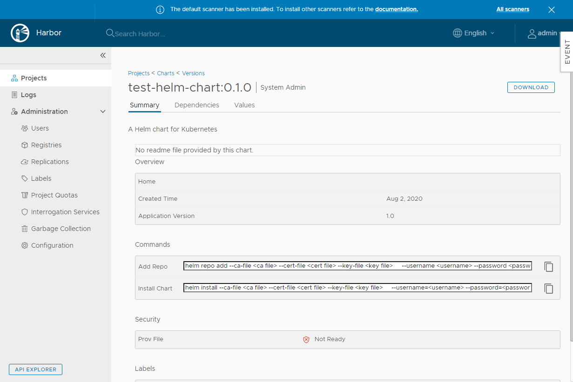Go to Charts breadcrumb link
This screenshot has width=573, height=382.
pos(166,73)
